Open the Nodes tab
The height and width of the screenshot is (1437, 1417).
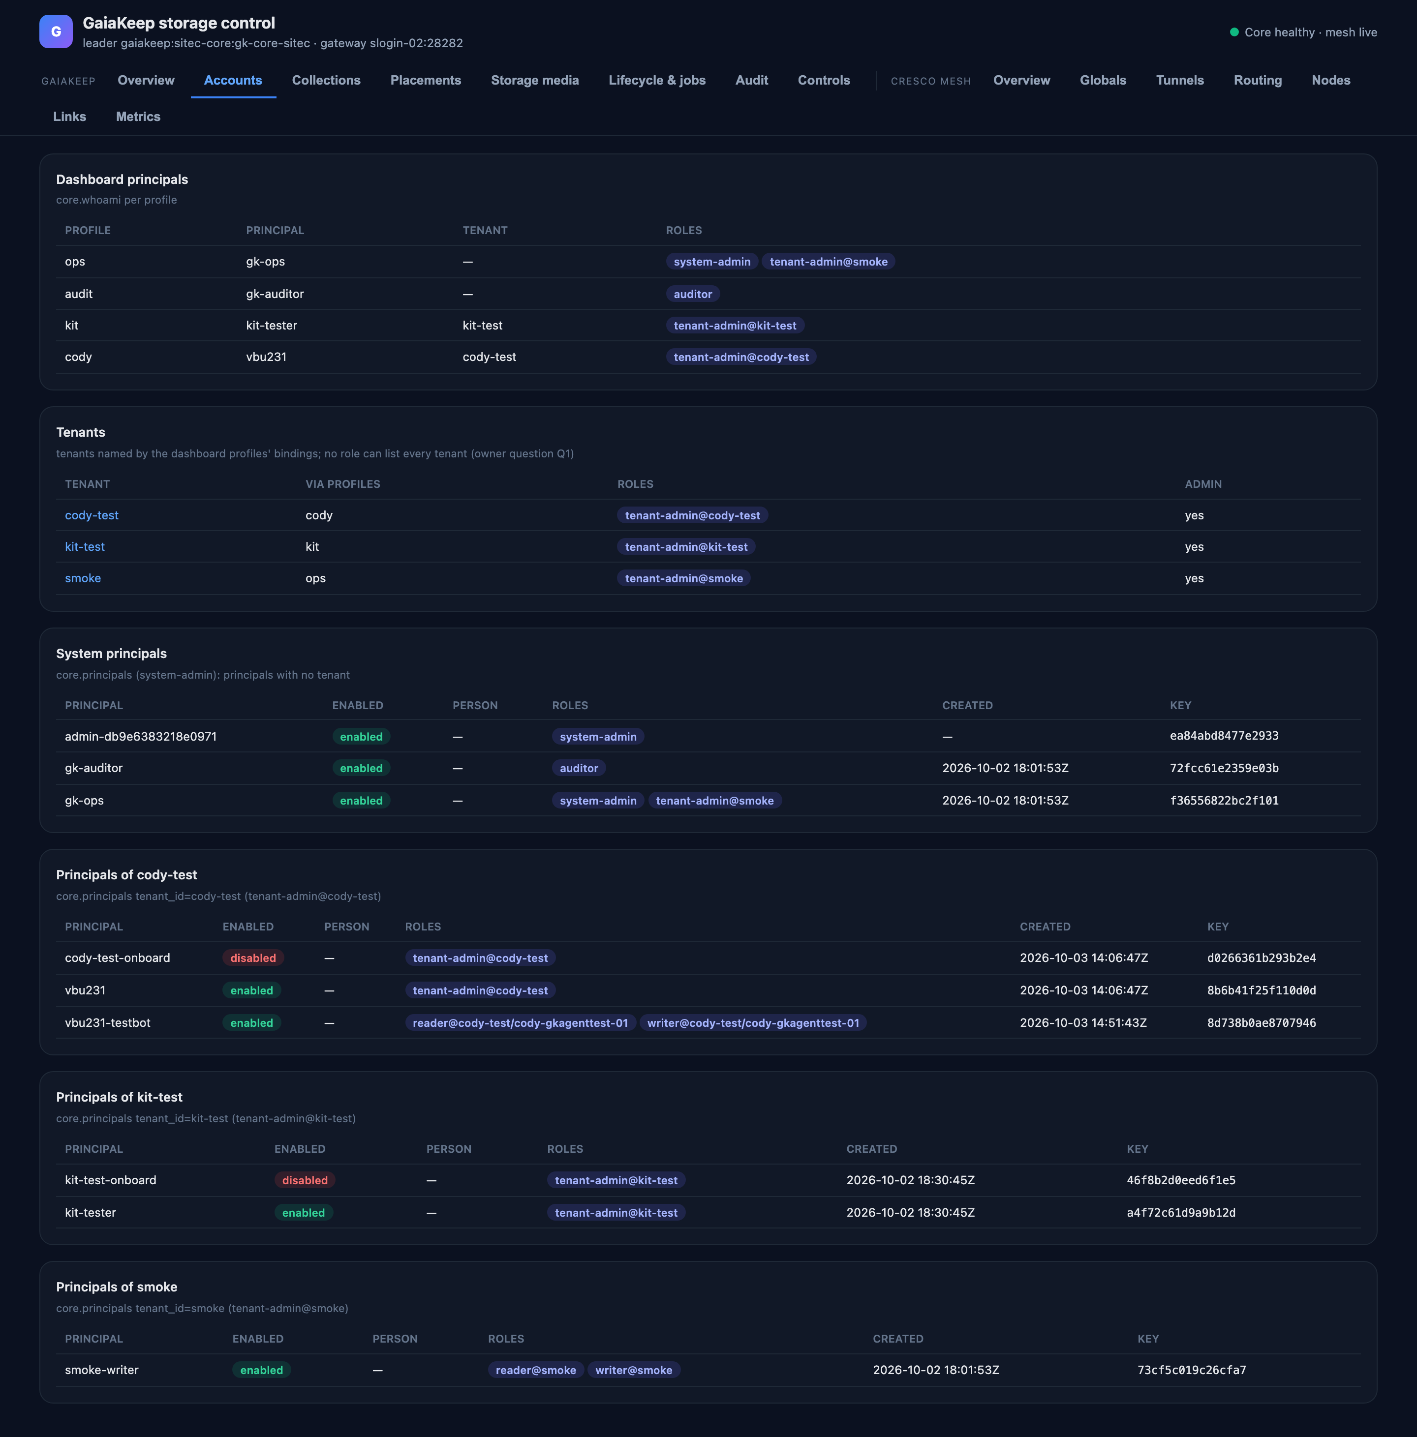point(1331,80)
